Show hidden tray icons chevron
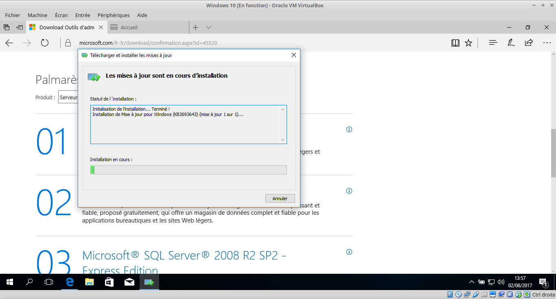This screenshot has width=556, height=299. [x=472, y=282]
